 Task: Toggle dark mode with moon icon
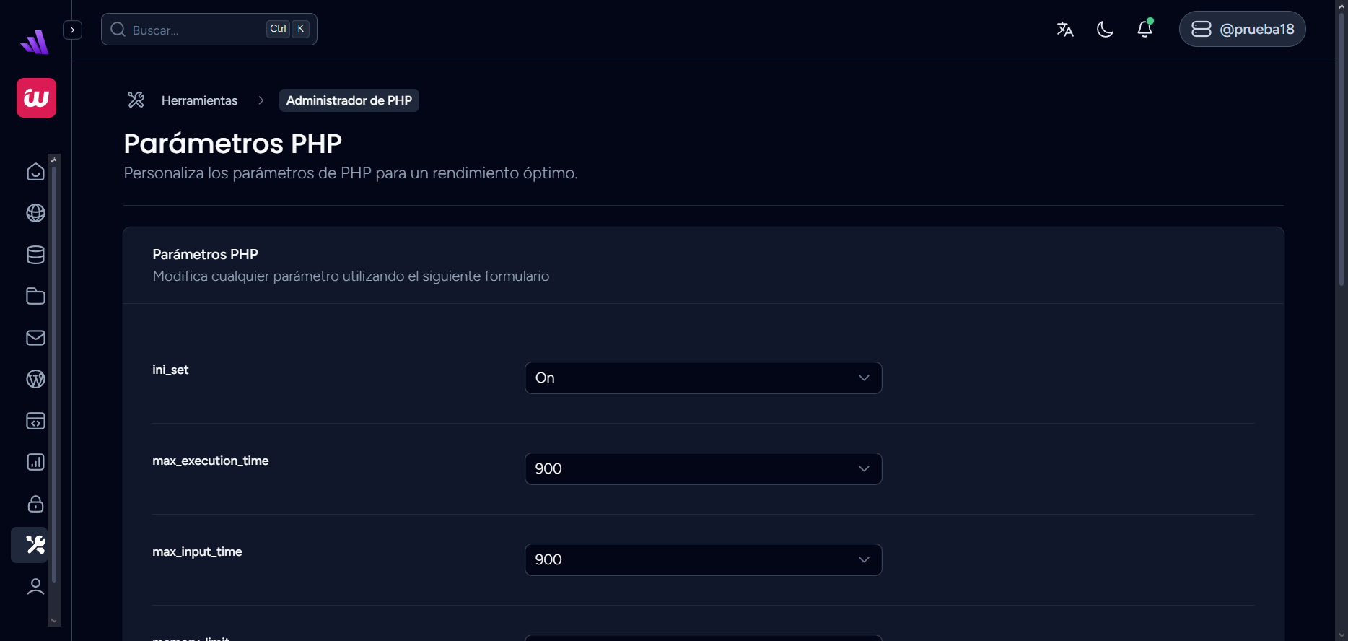click(x=1105, y=29)
